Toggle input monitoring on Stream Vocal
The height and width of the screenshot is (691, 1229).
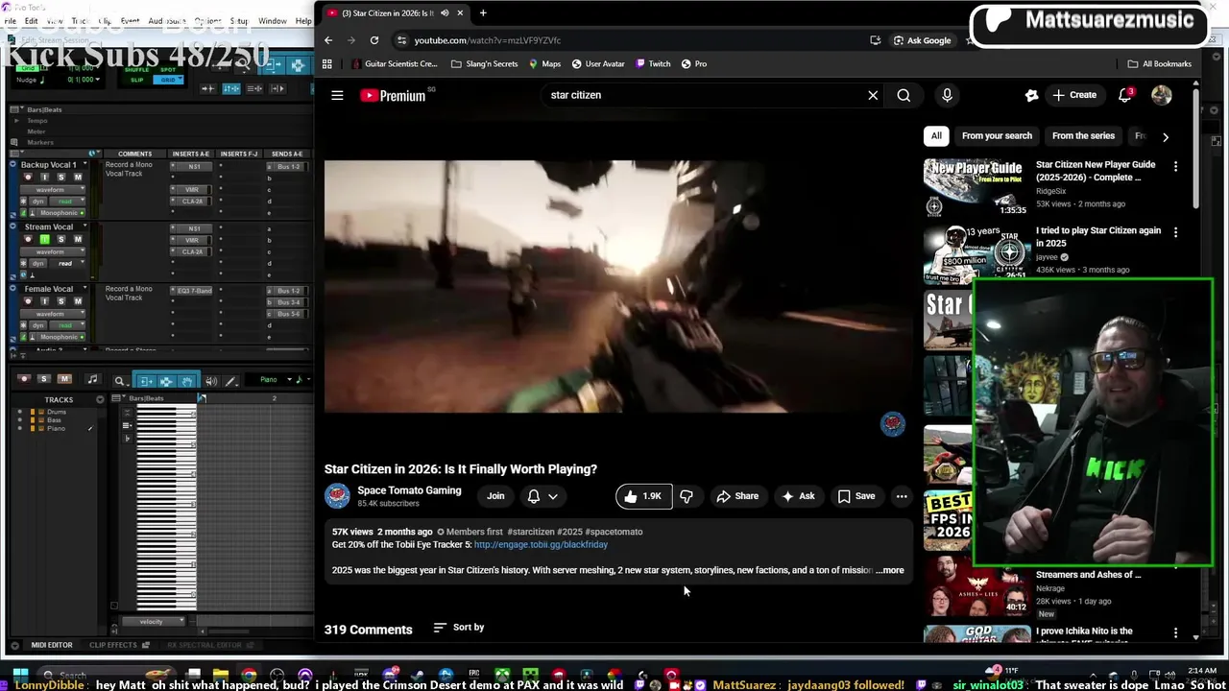point(44,239)
